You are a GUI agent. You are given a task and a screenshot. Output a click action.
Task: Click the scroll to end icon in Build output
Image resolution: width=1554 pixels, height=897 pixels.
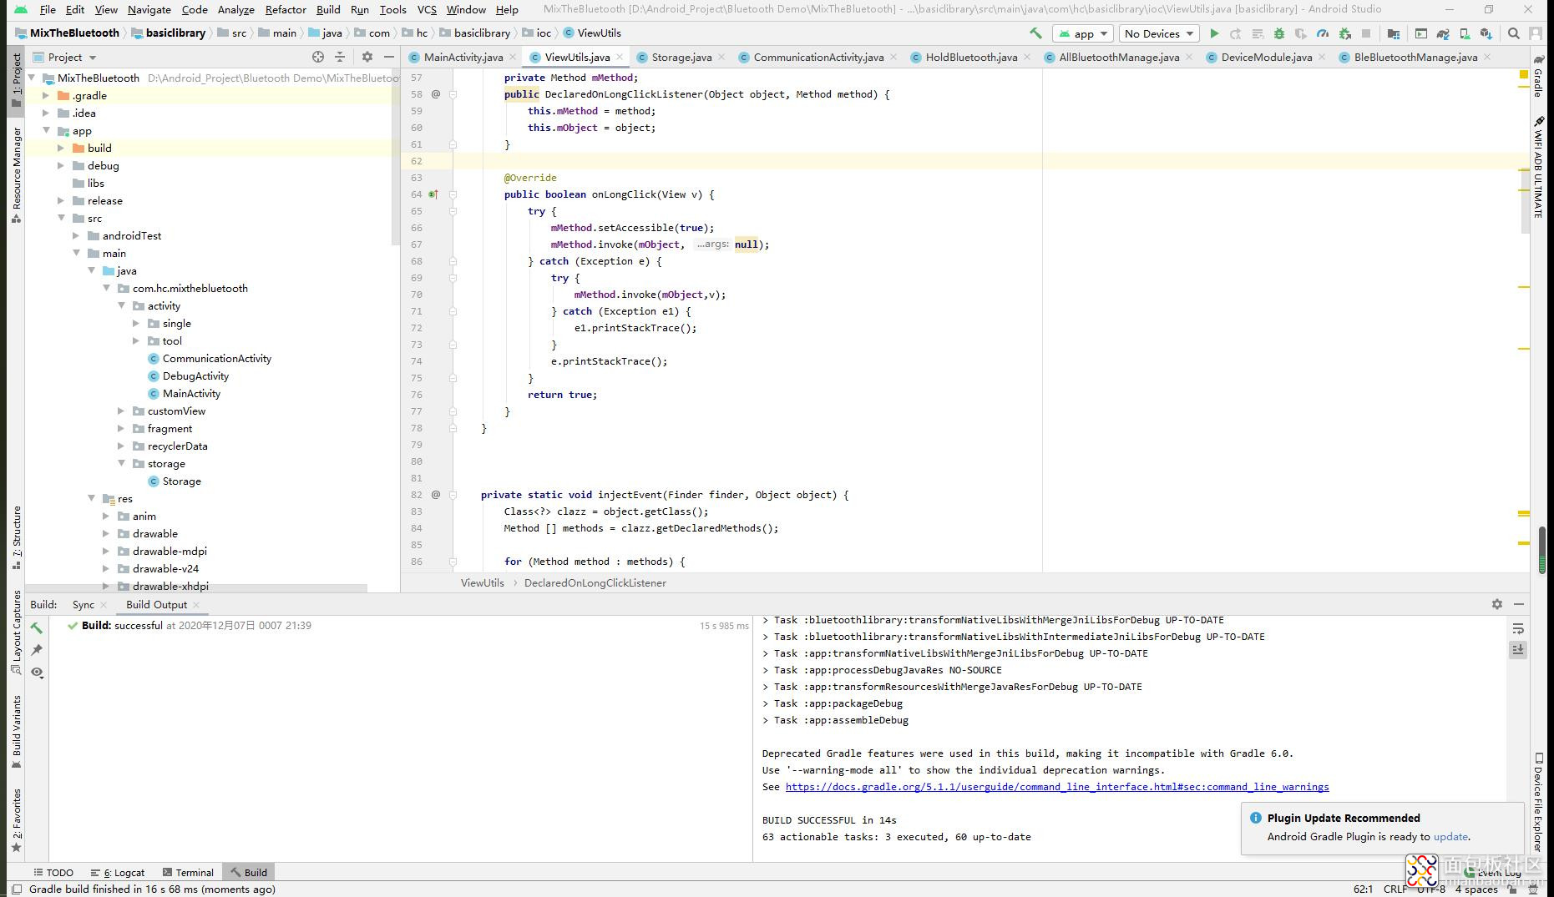coord(1518,650)
